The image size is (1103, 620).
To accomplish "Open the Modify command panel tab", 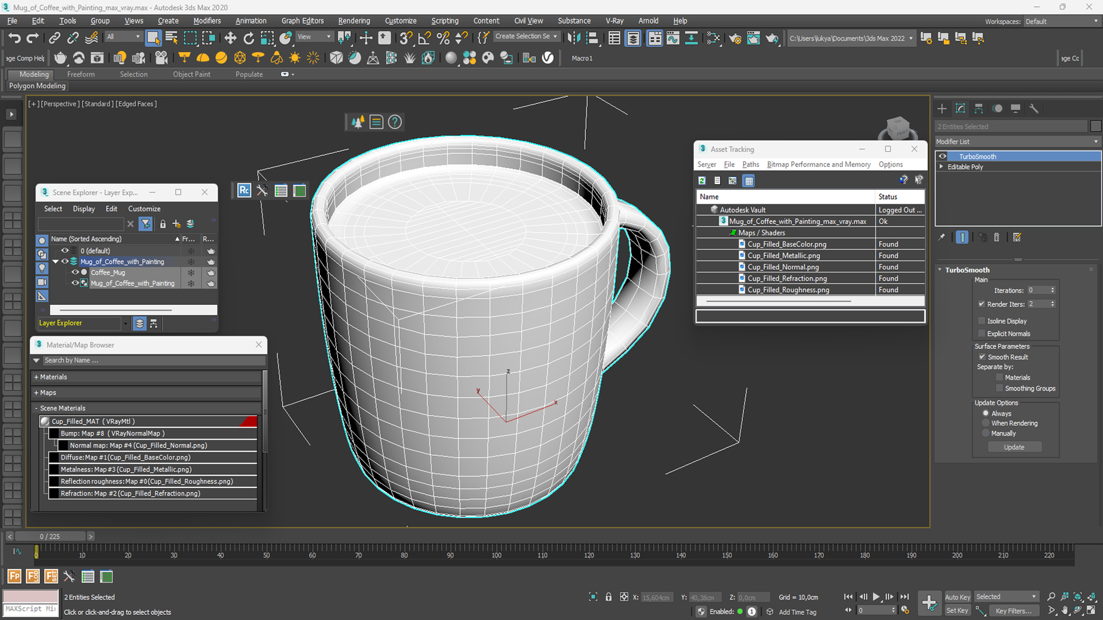I will [960, 108].
